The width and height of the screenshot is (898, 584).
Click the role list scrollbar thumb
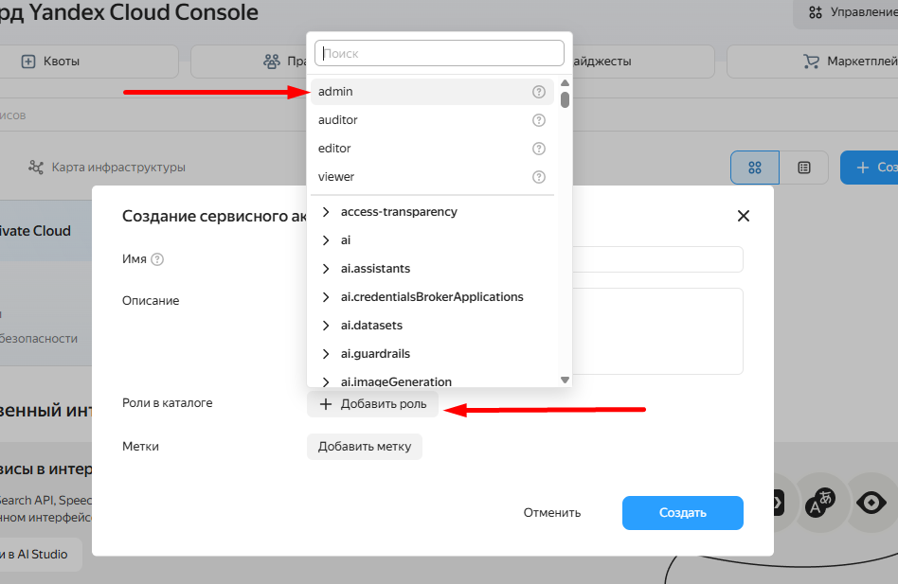pos(566,99)
